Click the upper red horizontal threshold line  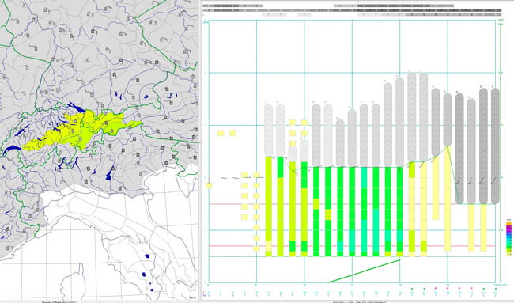pyautogui.click(x=352, y=204)
